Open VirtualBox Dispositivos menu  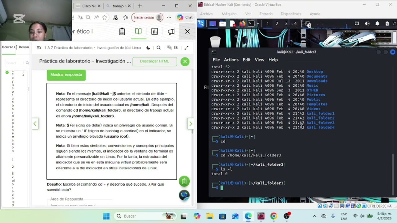[291, 14]
